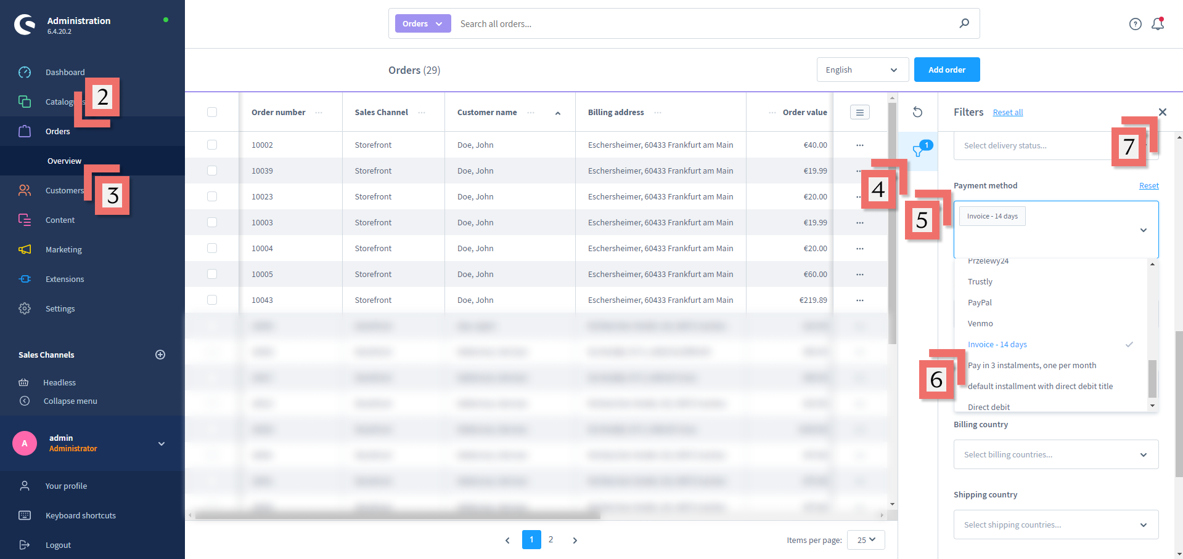Open the items per page dropdown
The image size is (1183, 559).
866,540
